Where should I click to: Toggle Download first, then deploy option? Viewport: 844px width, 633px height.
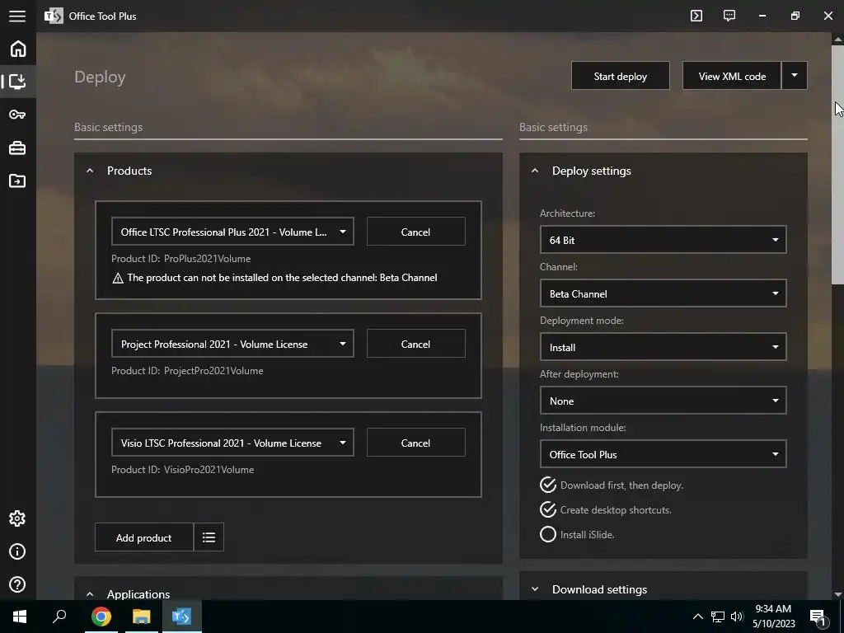(x=612, y=485)
